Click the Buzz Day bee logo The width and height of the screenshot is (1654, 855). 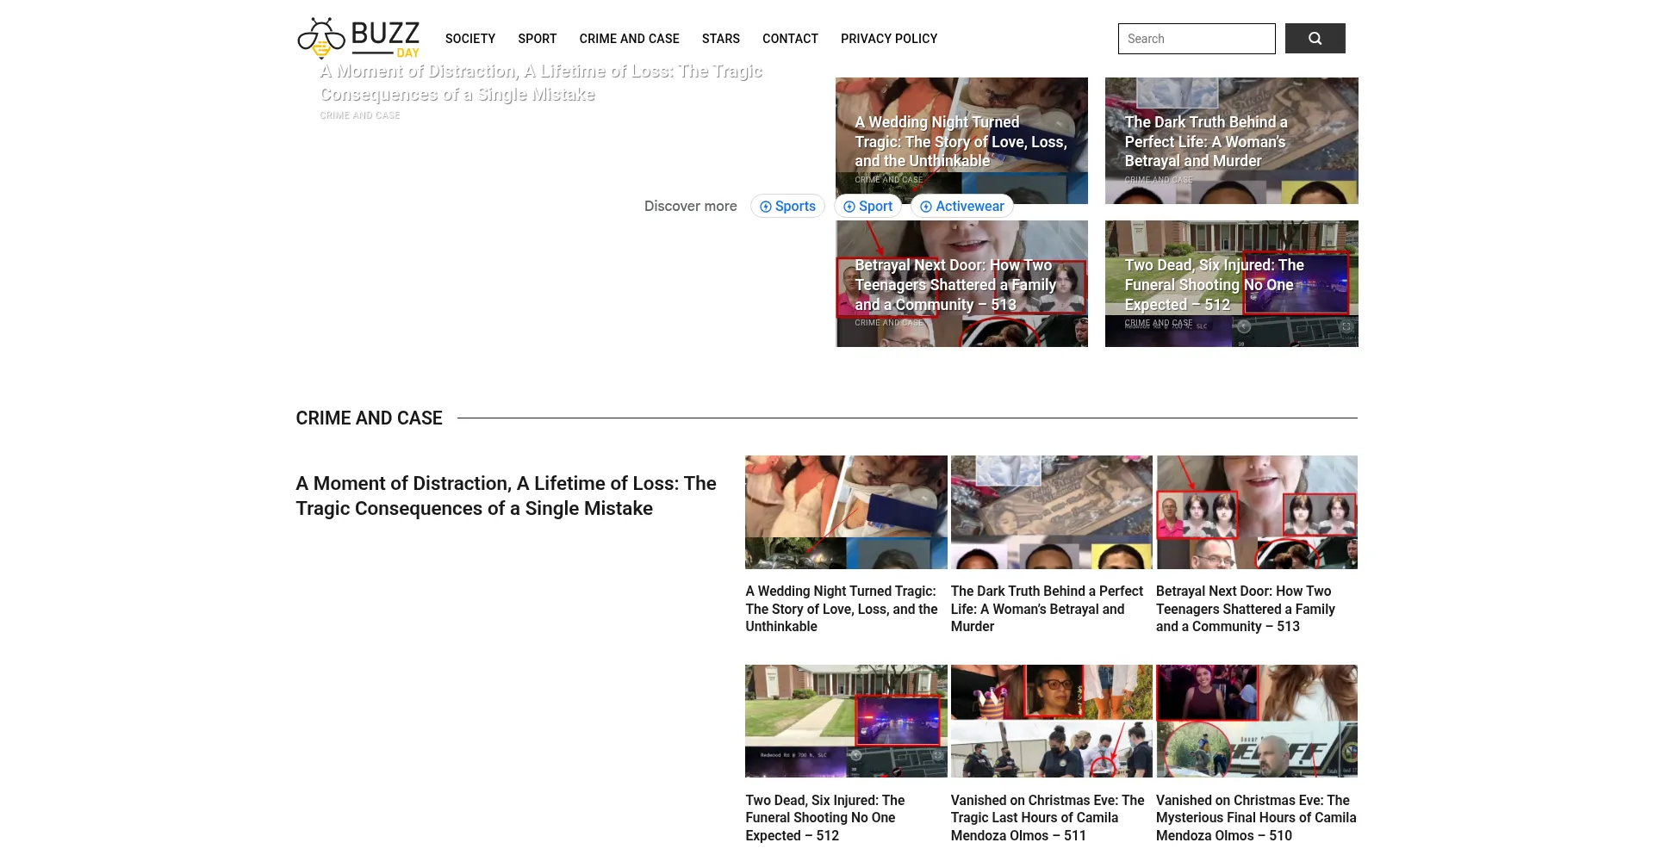click(x=358, y=38)
